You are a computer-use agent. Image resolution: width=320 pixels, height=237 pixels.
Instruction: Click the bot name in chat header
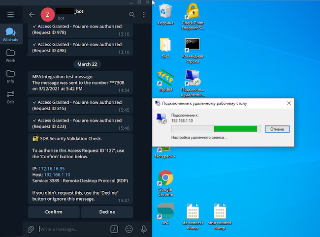pos(69,11)
